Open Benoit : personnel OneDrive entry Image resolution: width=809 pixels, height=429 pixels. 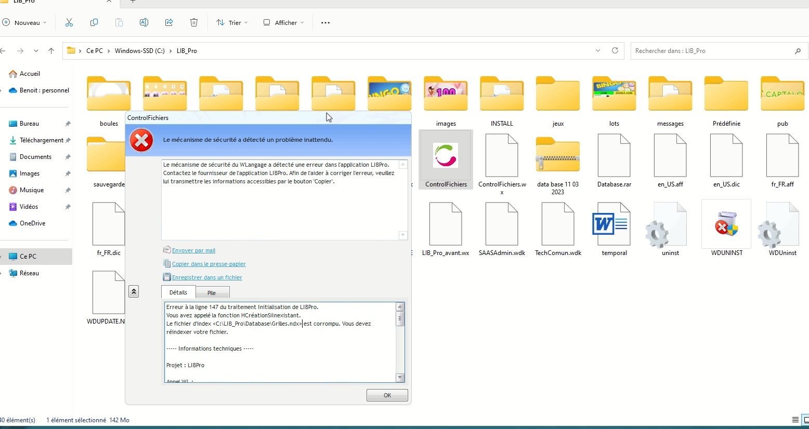(x=44, y=90)
